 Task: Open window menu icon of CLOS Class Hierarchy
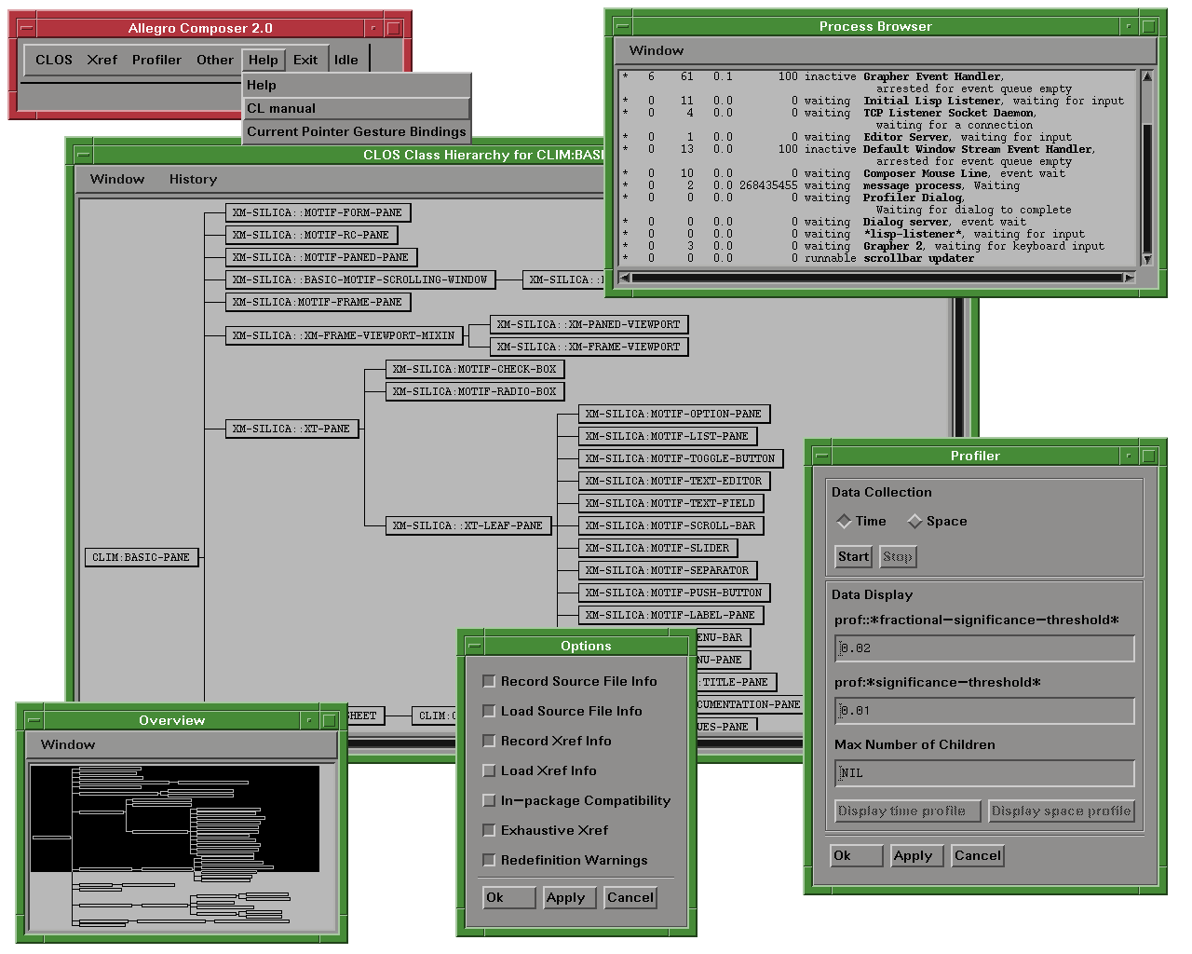[83, 155]
